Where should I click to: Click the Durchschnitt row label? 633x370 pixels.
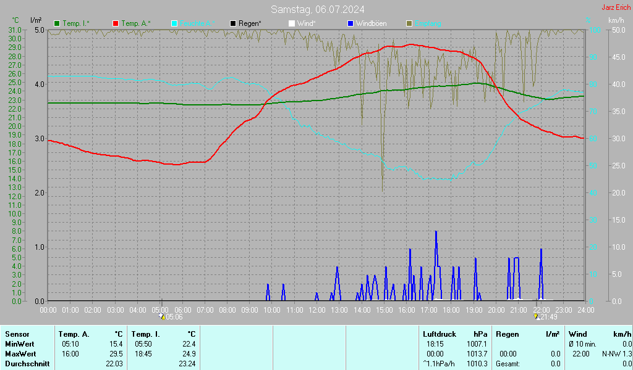point(25,364)
